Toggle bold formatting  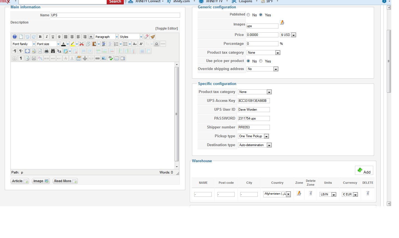pos(40,37)
